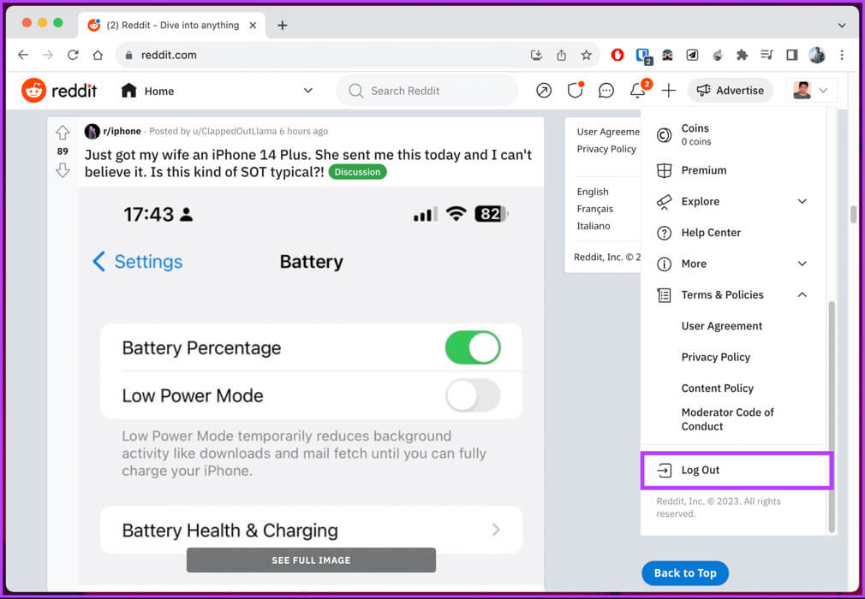865x599 pixels.
Task: Open the post title text
Action: click(307, 163)
